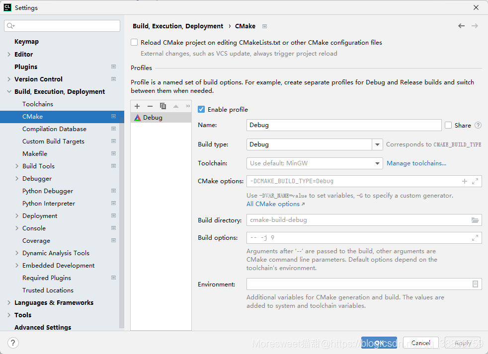Click the profile Name input field

point(344,125)
